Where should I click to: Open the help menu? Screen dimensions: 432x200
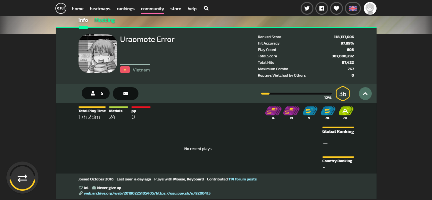point(192,9)
